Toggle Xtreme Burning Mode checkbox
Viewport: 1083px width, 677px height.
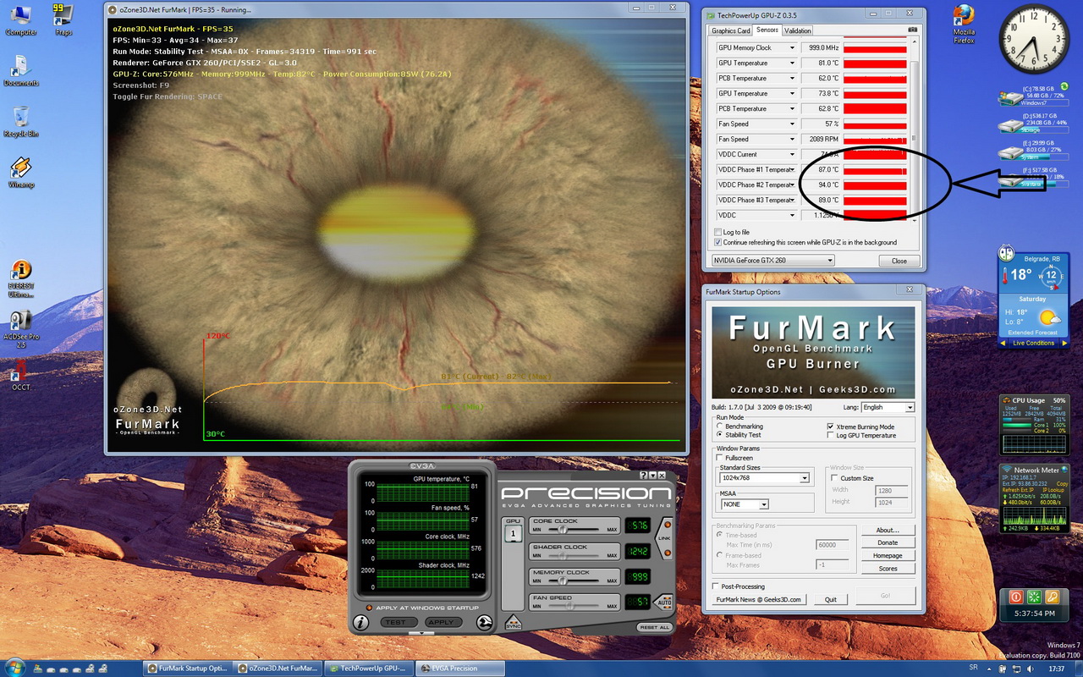tap(830, 427)
